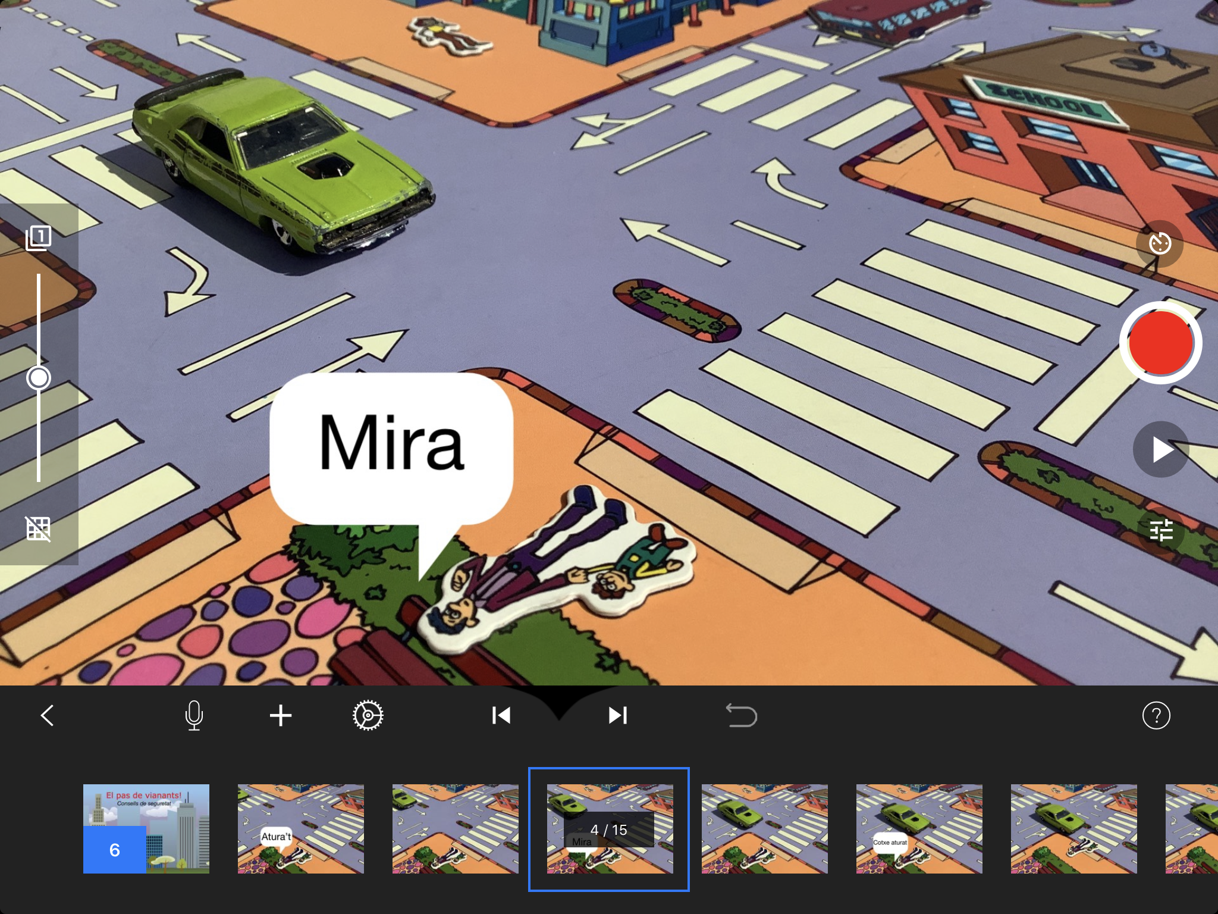Undo the last action
Image resolution: width=1218 pixels, height=914 pixels.
click(741, 715)
